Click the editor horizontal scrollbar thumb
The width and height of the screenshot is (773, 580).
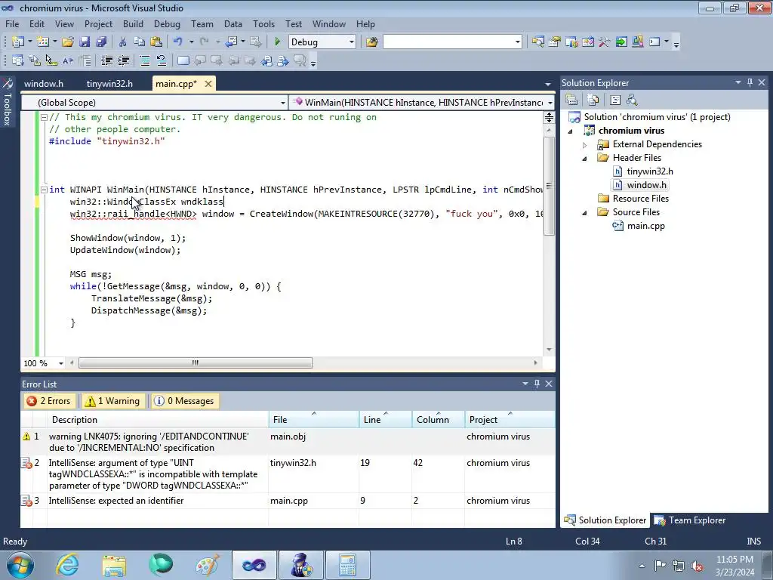[196, 363]
